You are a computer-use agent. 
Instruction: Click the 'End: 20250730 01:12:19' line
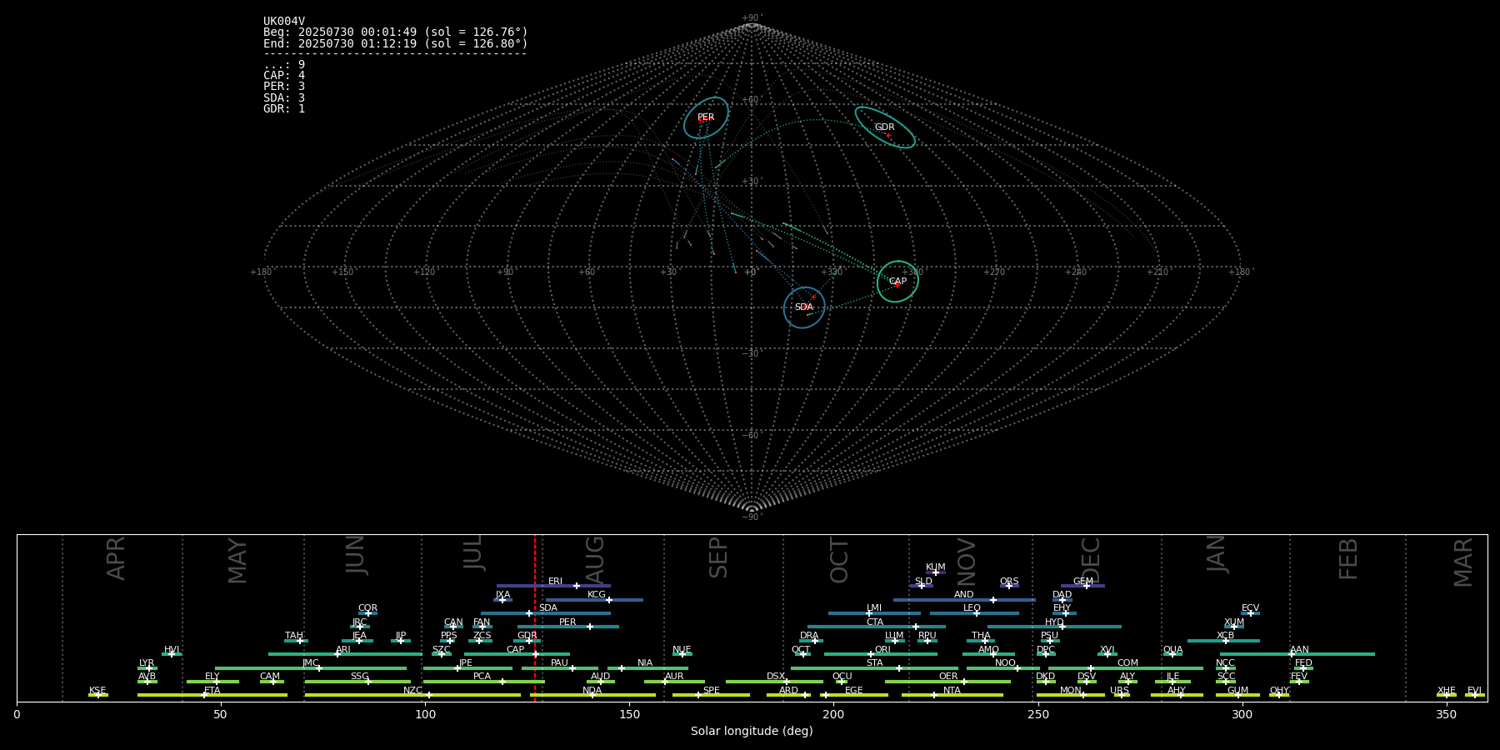[x=396, y=43]
